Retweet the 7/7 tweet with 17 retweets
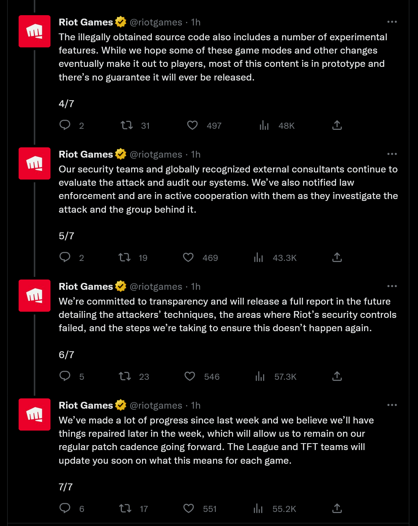Viewport: 418px width, 526px height. (125, 508)
